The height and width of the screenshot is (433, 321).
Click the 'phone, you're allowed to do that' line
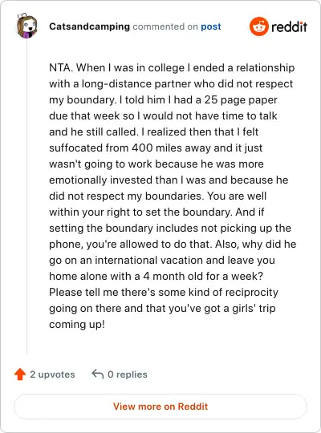coord(173,244)
